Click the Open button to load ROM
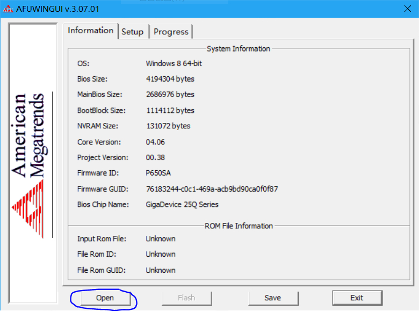The width and height of the screenshot is (419, 311). click(105, 298)
